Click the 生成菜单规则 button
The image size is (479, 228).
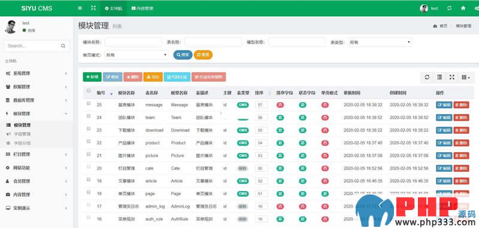click(x=208, y=77)
